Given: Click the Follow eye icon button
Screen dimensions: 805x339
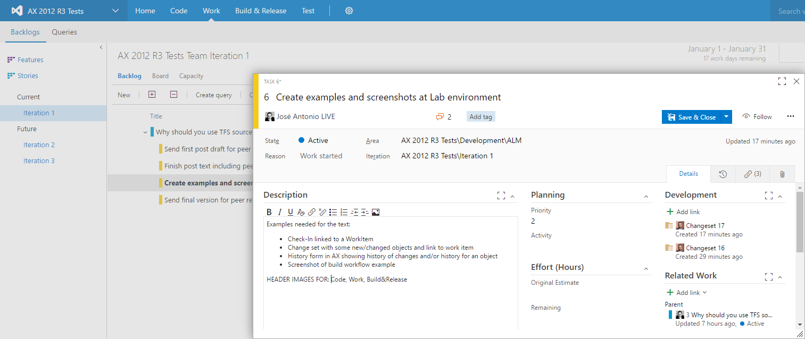Looking at the screenshot, I should pos(757,116).
